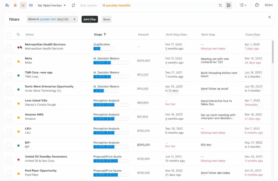This screenshot has height=181, width=278.
Task: Toggle the select-all header checkbox
Action: 9,34
